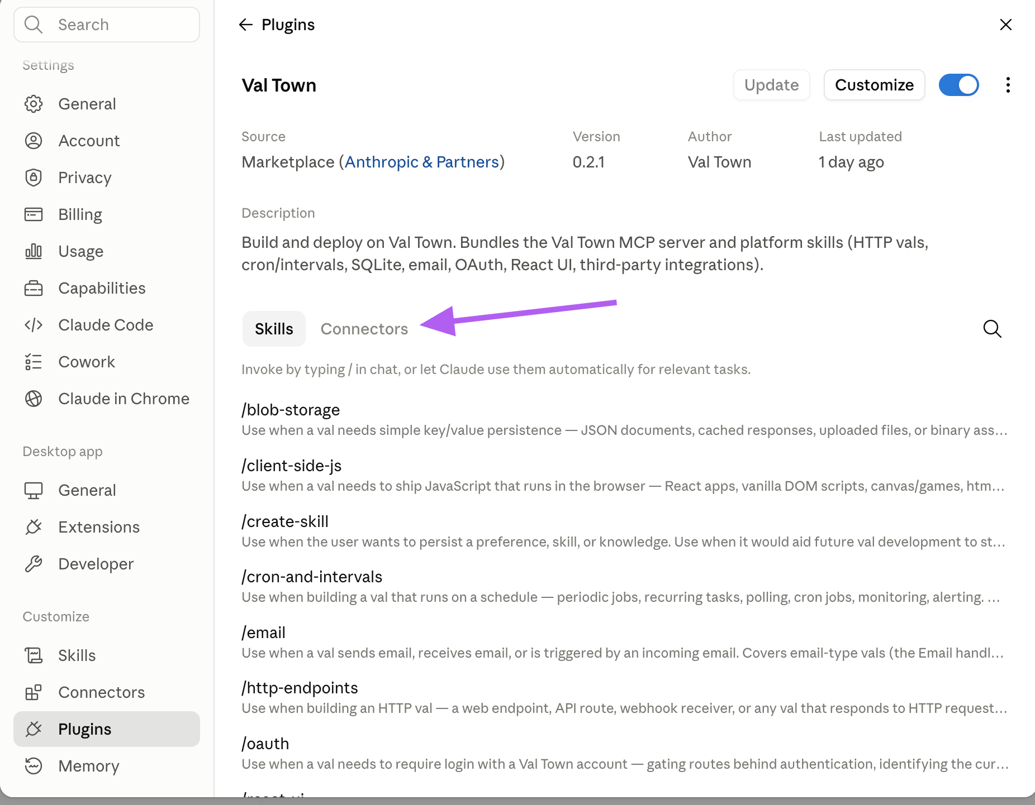Open the /email skill
This screenshot has width=1035, height=805.
pos(625,642)
